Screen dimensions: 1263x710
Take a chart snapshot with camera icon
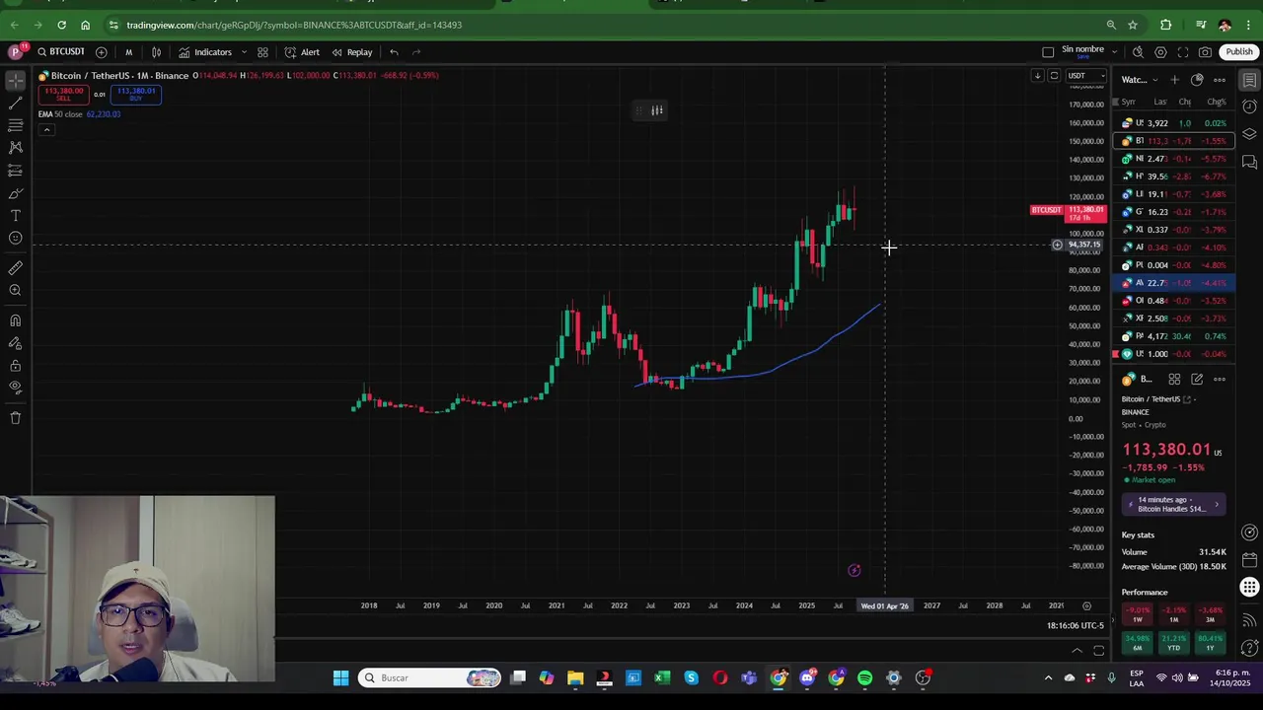click(1206, 52)
